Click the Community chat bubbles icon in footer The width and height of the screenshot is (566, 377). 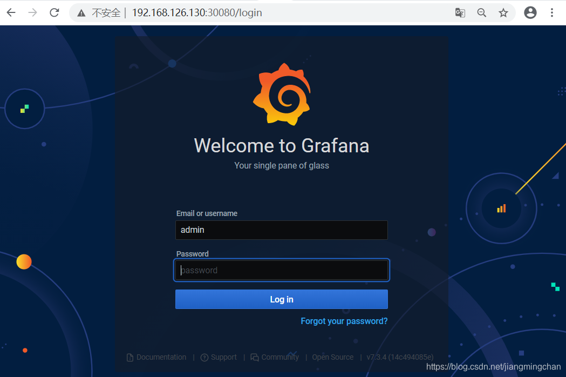coord(255,358)
